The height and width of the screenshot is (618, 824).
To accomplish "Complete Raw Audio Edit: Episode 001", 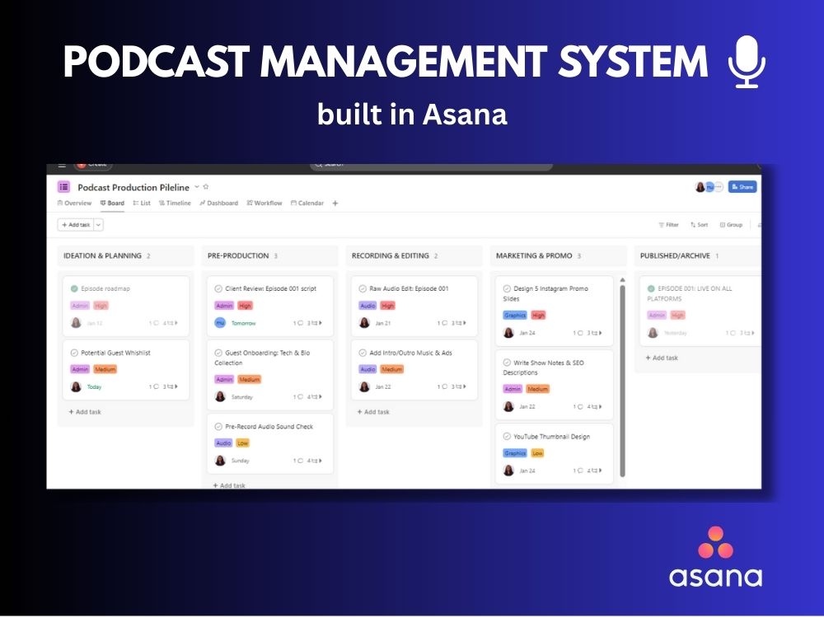I will (362, 288).
